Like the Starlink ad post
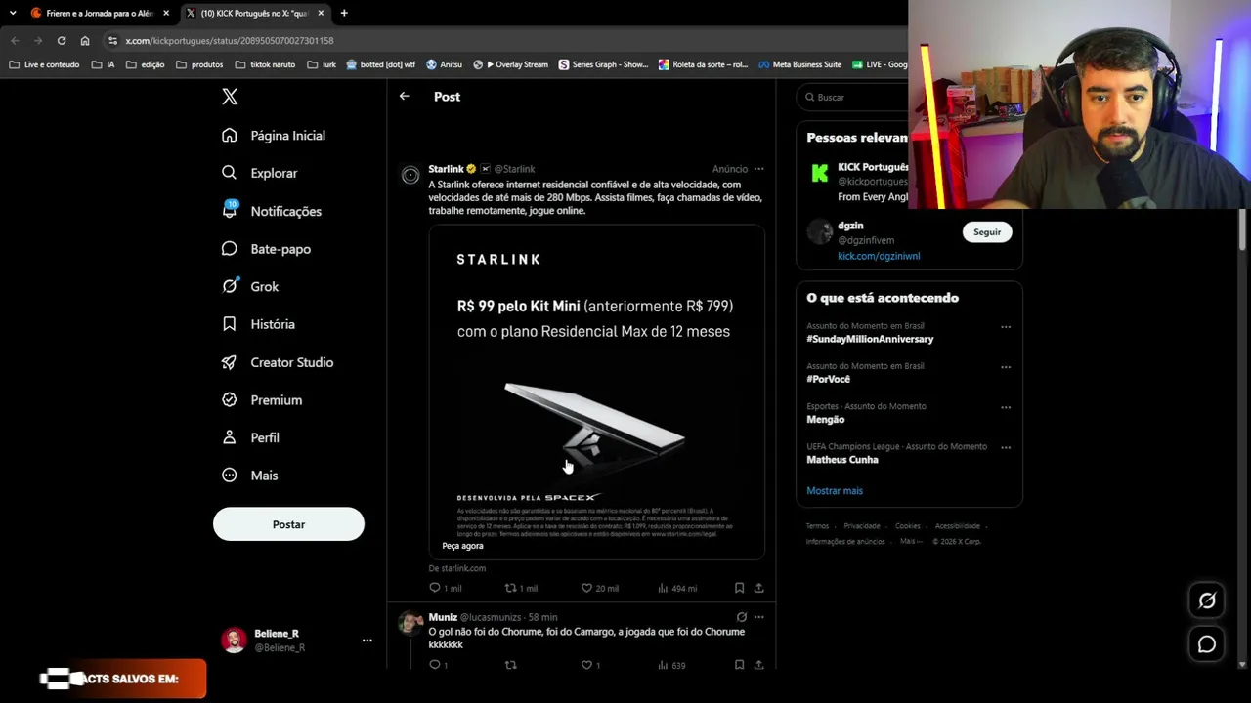Viewport: 1251px width, 703px height. 586,588
